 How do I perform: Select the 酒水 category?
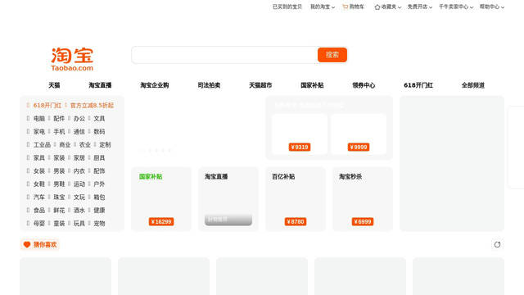79,211
